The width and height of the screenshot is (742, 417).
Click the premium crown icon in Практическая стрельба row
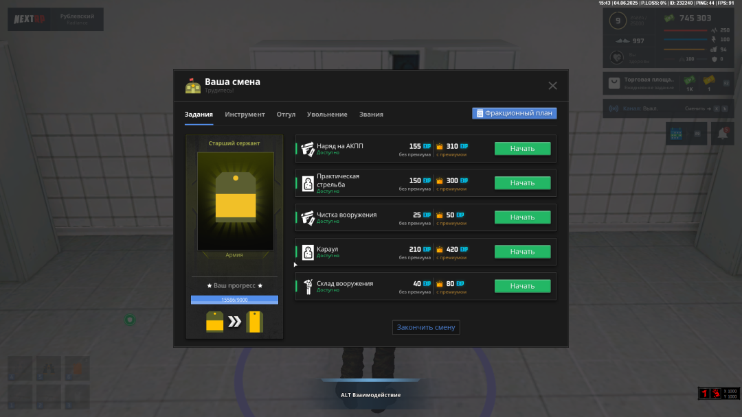(440, 181)
